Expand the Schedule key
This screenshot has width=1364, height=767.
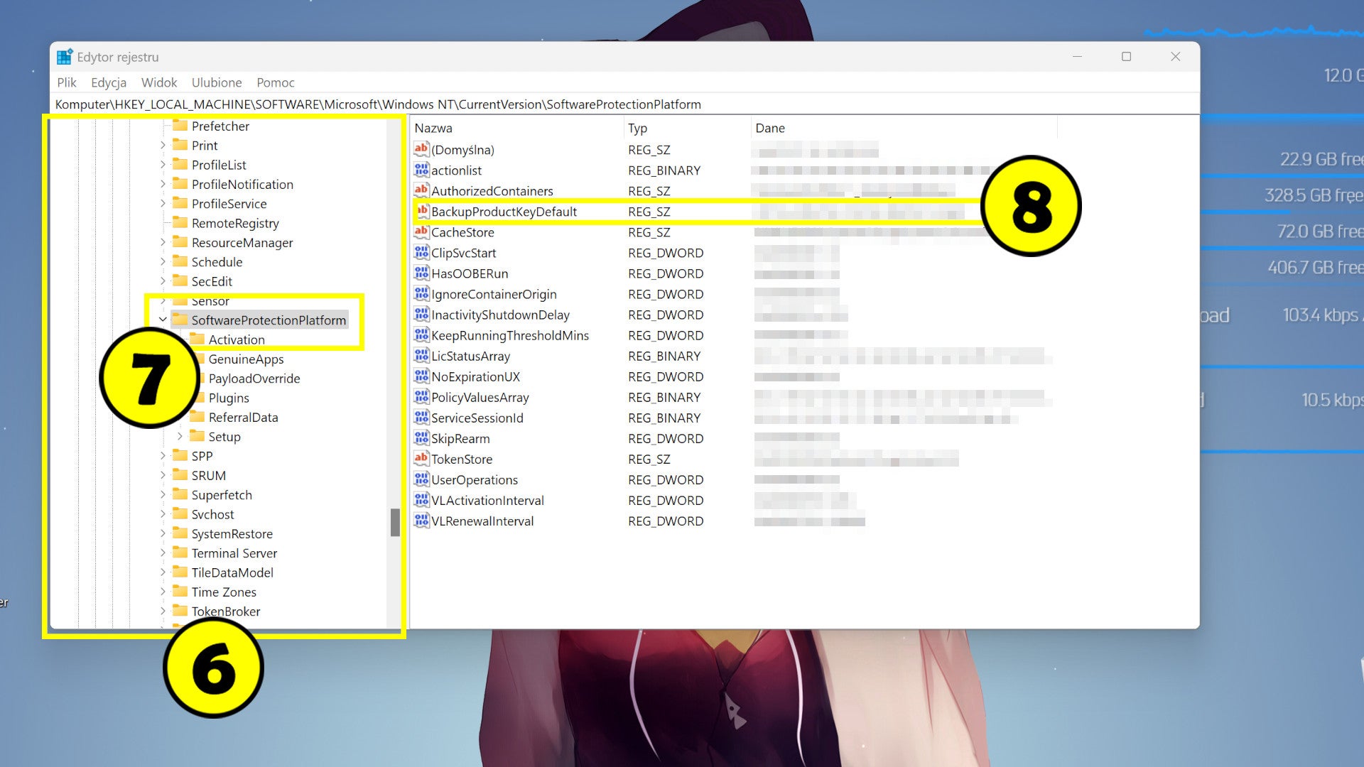point(163,261)
